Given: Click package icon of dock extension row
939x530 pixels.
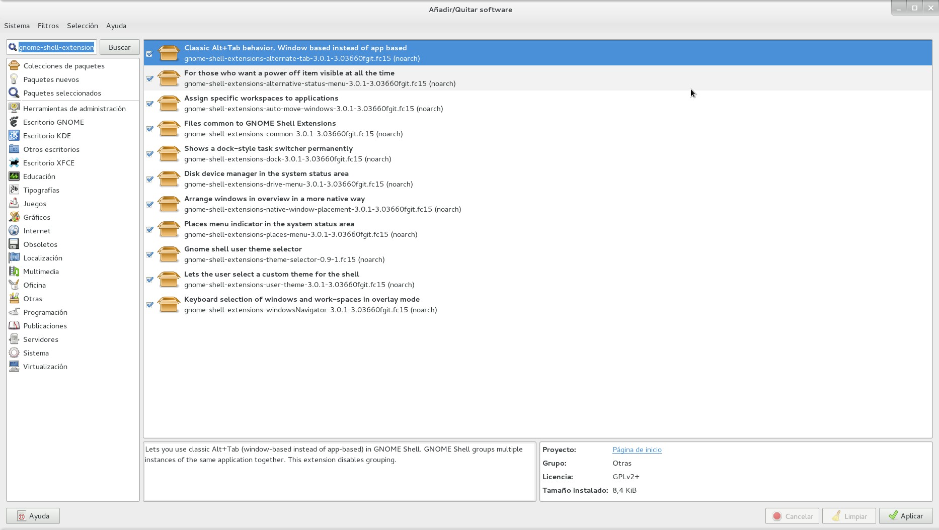Looking at the screenshot, I should coord(169,153).
